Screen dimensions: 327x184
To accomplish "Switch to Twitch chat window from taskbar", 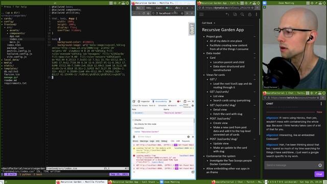I will tap(237, 182).
